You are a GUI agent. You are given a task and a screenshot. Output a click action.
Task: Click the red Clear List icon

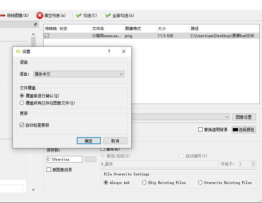coord(40,15)
